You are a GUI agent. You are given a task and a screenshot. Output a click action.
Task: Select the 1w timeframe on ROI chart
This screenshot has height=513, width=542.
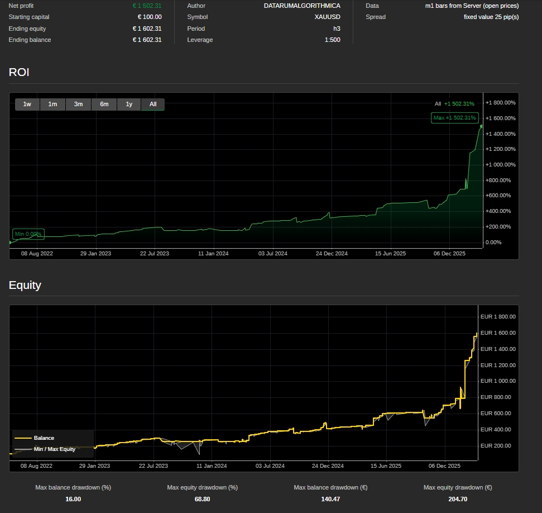click(x=26, y=104)
